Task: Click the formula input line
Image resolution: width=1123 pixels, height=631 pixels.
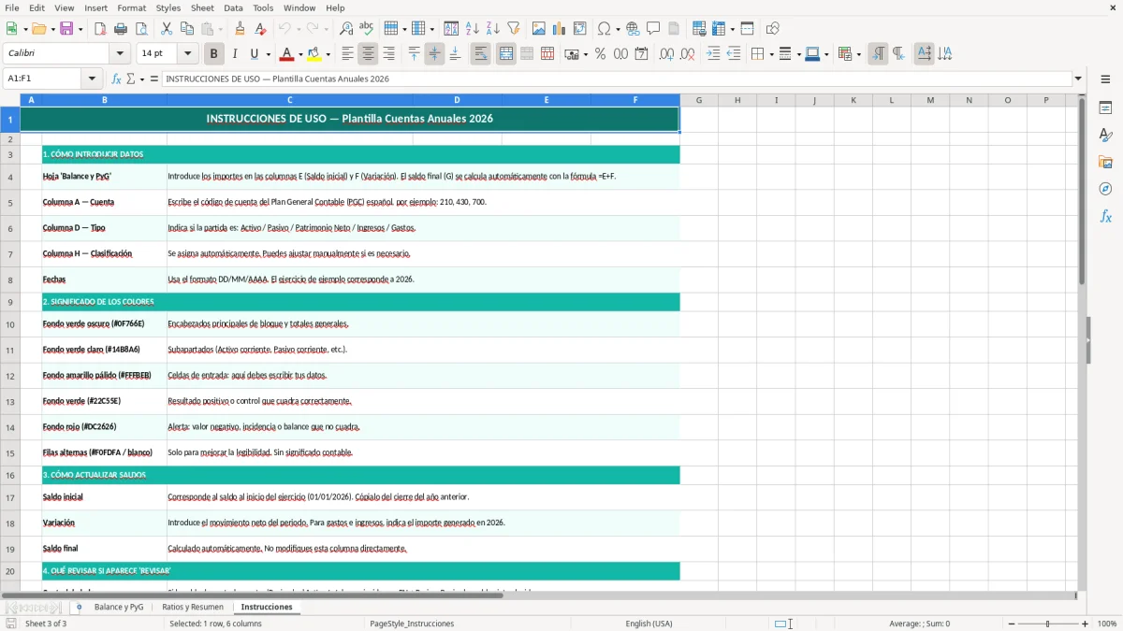Action: [617, 79]
